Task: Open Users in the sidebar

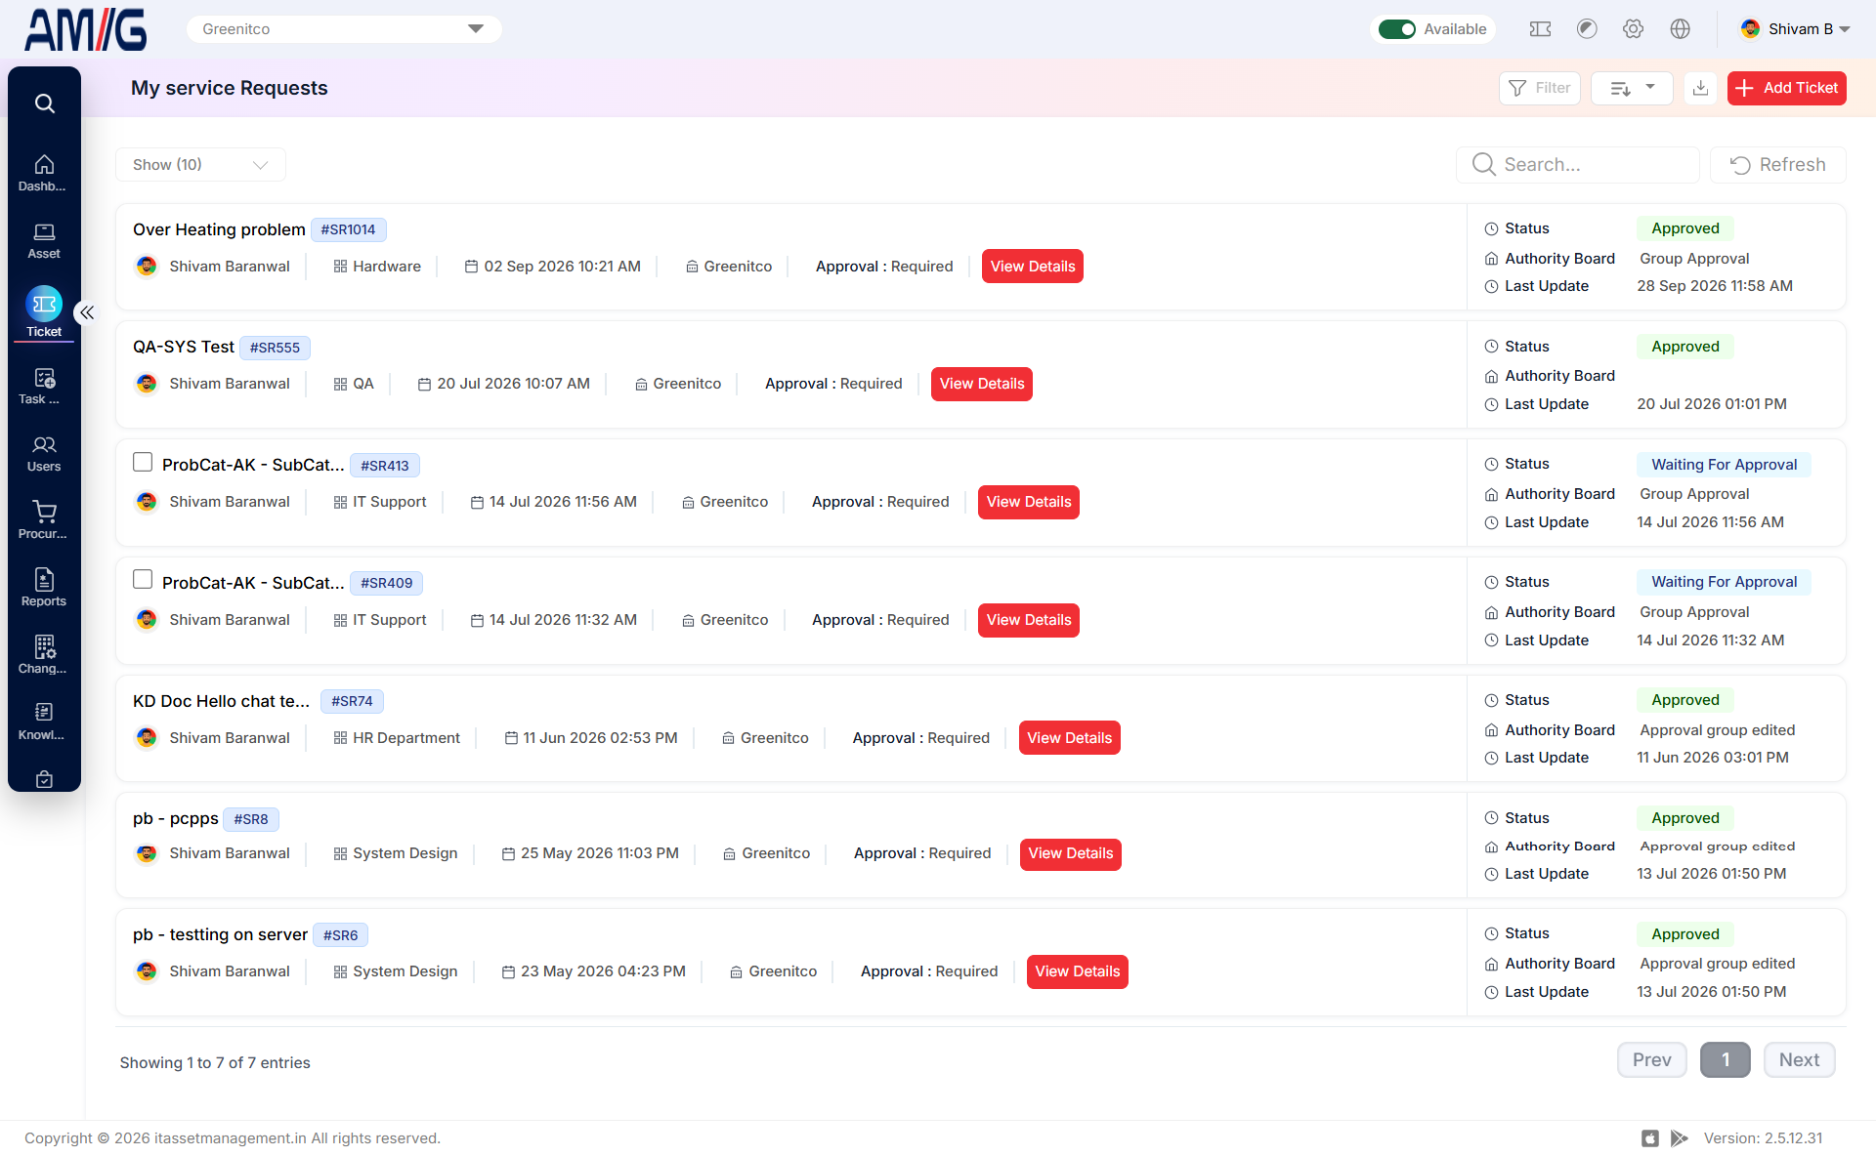Action: tap(44, 453)
